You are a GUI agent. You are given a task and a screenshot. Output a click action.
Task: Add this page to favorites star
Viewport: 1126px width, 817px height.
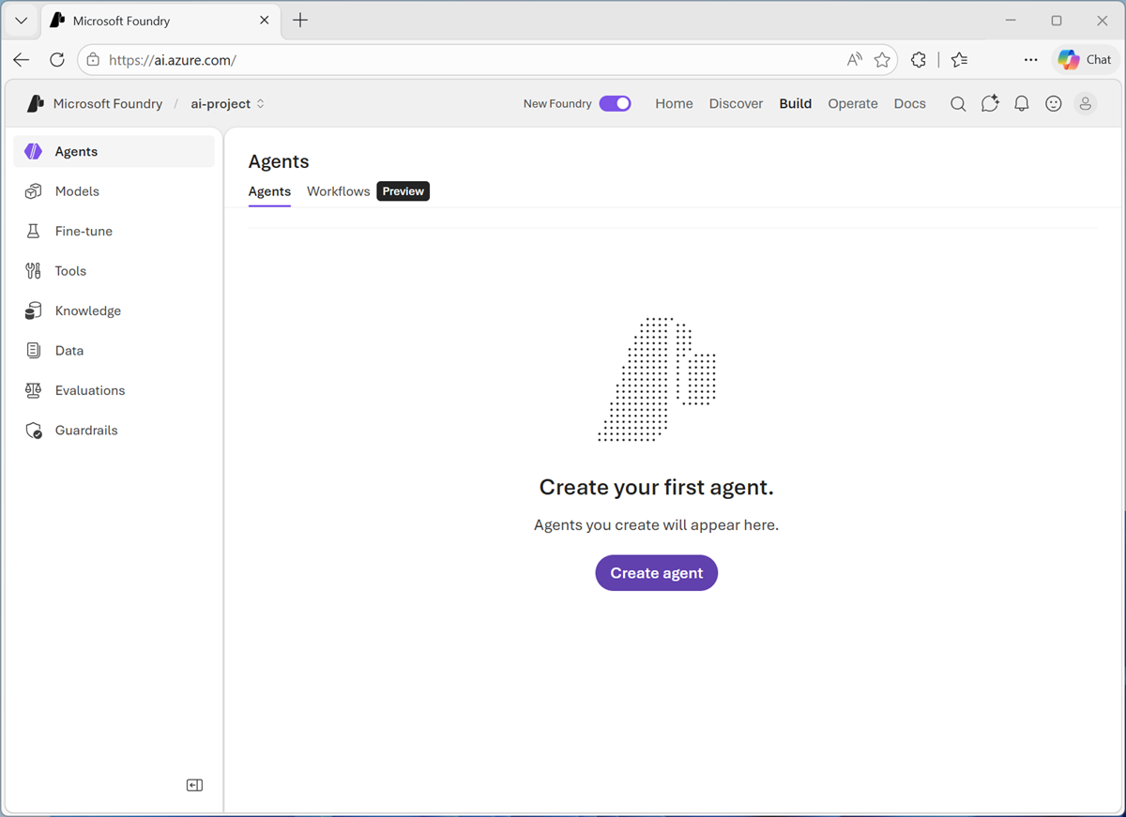click(882, 60)
